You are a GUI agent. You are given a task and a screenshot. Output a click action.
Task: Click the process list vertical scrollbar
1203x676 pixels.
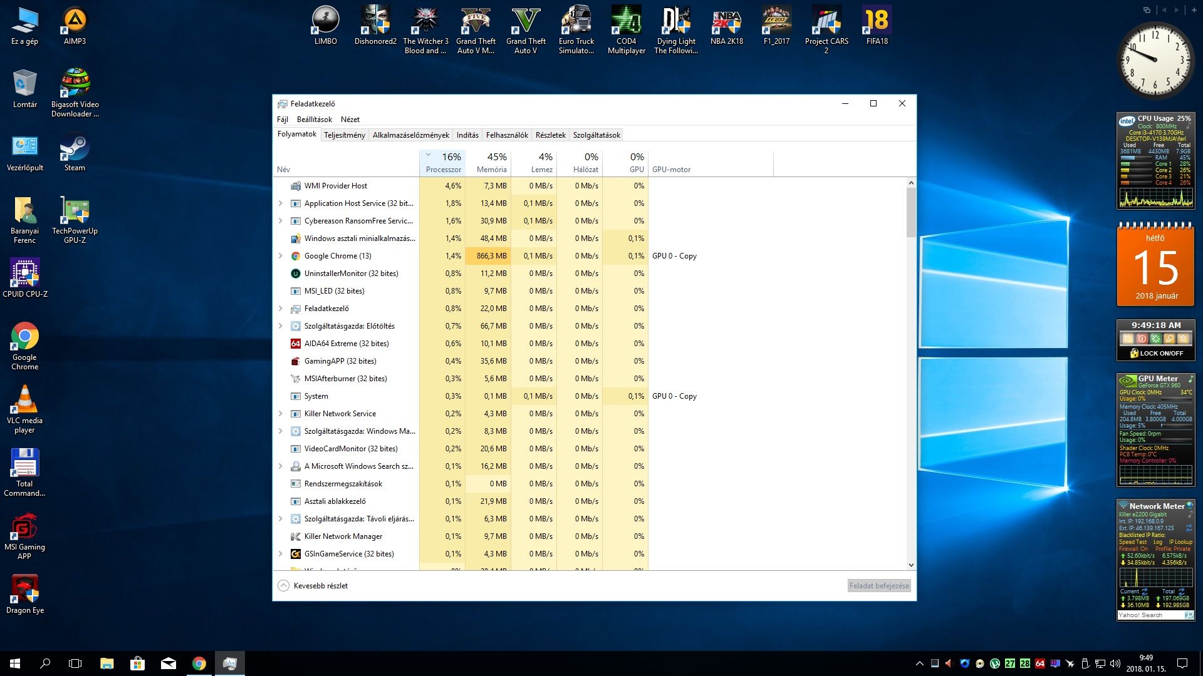[911, 213]
